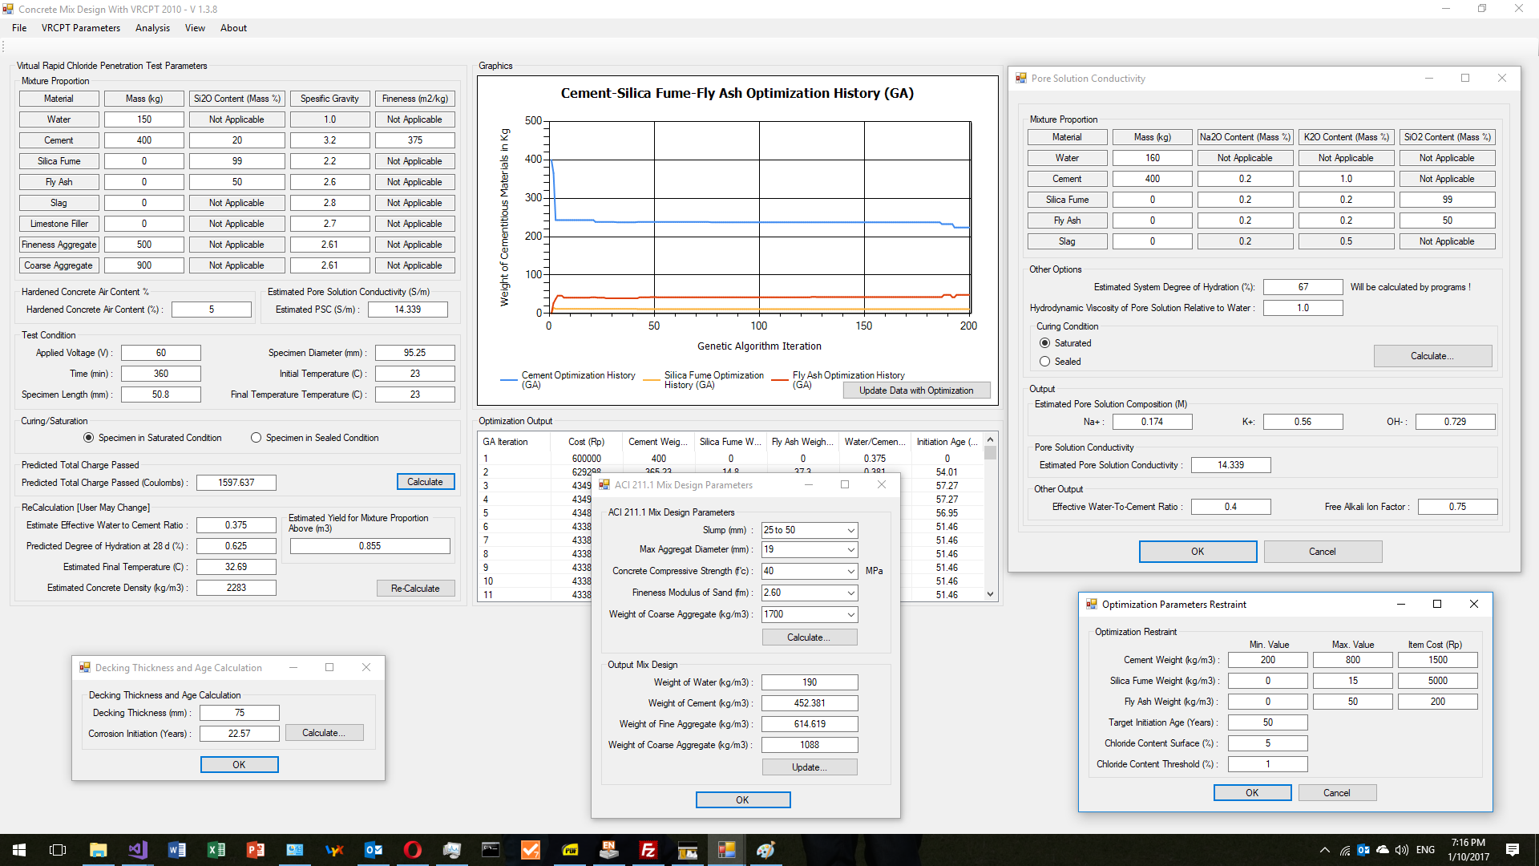The width and height of the screenshot is (1539, 866).
Task: Select Specimen in Sealed Condition option
Action: pos(256,438)
